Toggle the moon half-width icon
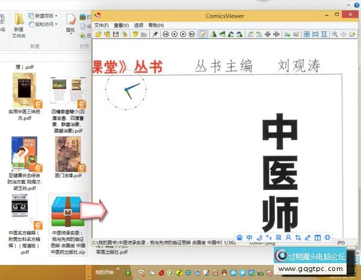This screenshot has width=361, height=280. pos(259,237)
